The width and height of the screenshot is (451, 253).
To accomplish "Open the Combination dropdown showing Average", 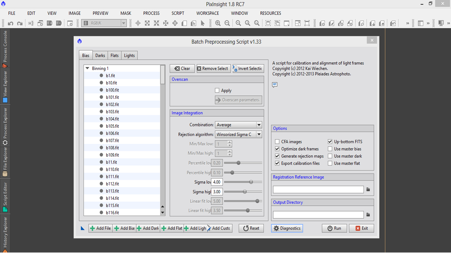I will 239,125.
